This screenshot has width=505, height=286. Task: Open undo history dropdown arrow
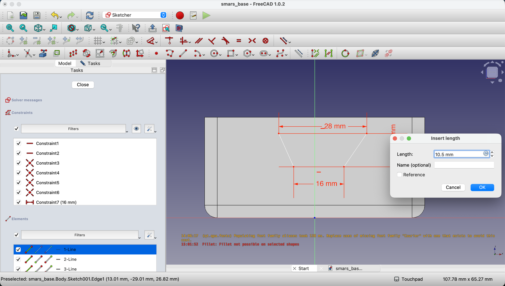(61, 17)
